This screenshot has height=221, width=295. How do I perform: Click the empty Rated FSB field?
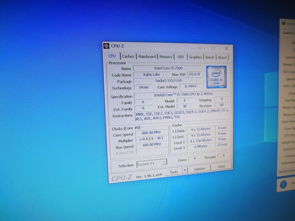tap(152, 151)
